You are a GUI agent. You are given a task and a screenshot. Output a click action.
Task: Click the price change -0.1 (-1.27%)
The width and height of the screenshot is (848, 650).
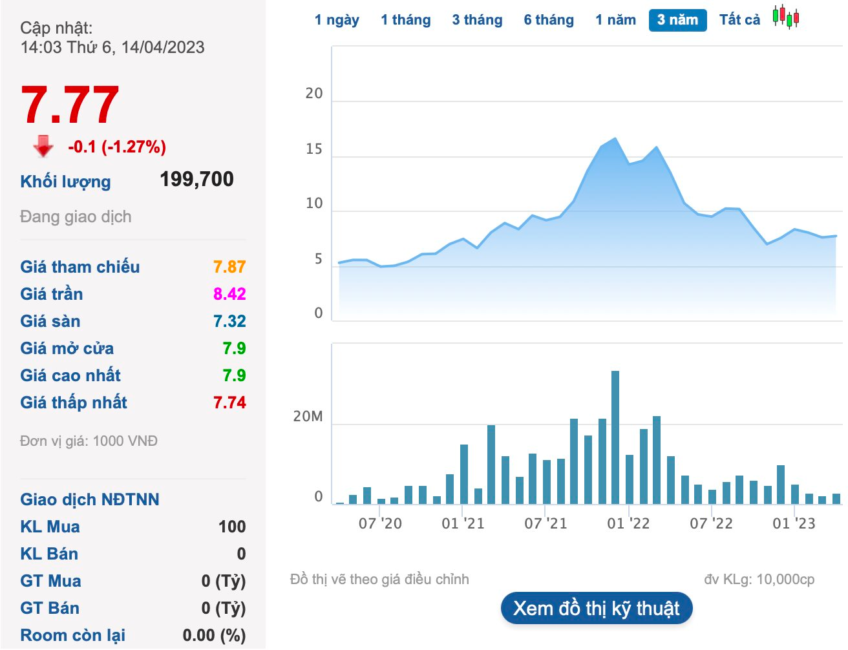click(117, 147)
